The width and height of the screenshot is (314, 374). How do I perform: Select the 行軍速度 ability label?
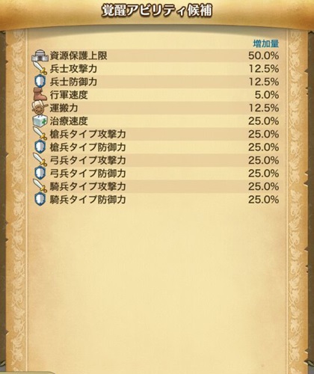pyautogui.click(x=69, y=95)
